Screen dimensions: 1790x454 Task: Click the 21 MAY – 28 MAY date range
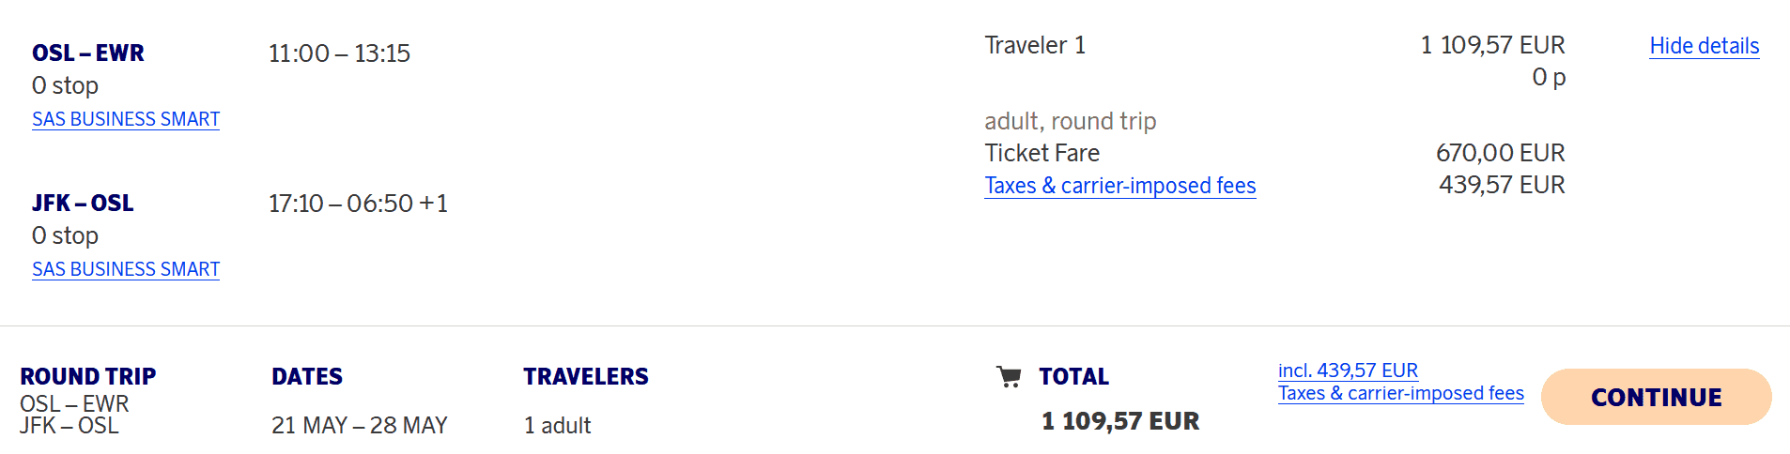point(360,426)
